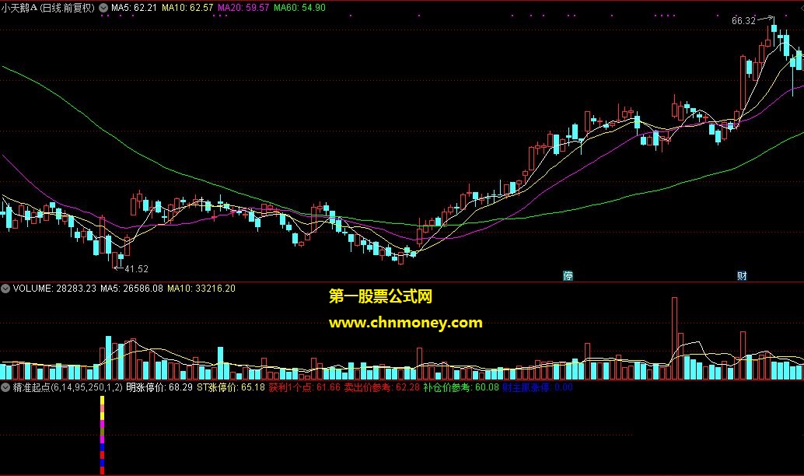Select the stock title 小天鹅A (日线,前复权)
Screen dimensions: 804x476
click(x=47, y=8)
